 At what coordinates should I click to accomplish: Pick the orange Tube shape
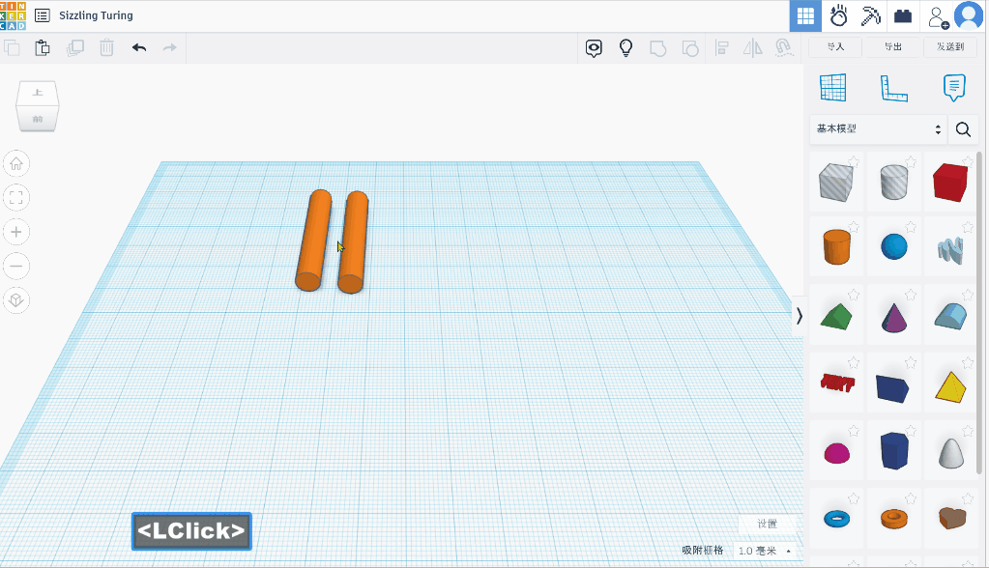coord(893,519)
